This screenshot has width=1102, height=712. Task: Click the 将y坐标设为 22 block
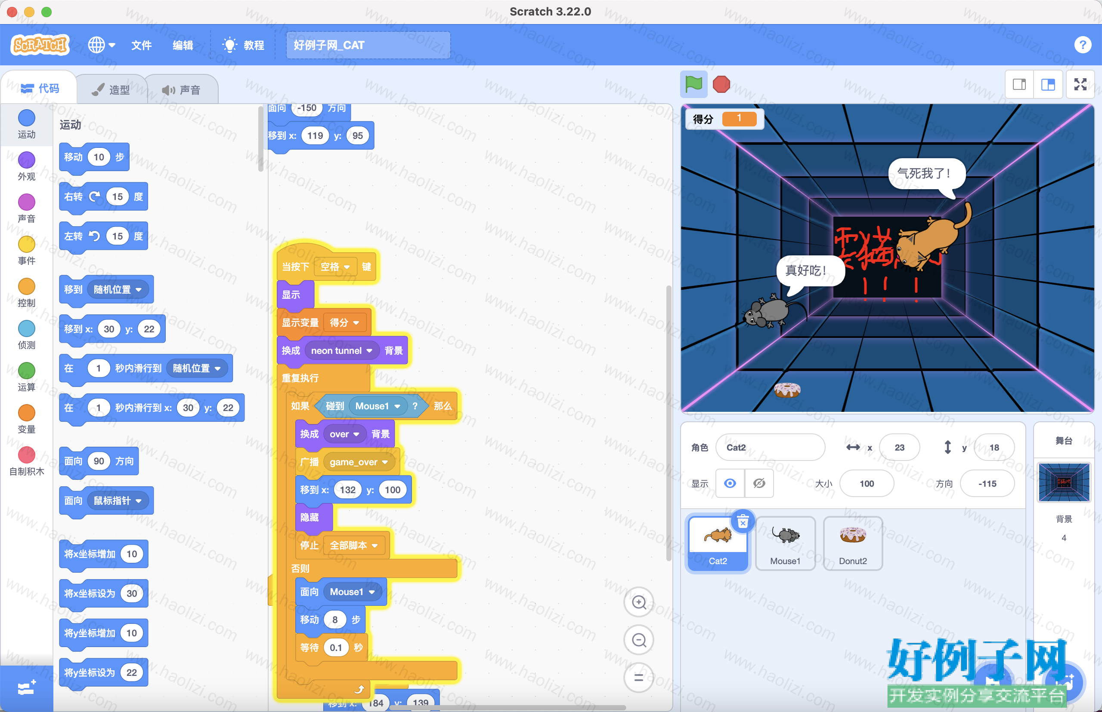tap(103, 672)
